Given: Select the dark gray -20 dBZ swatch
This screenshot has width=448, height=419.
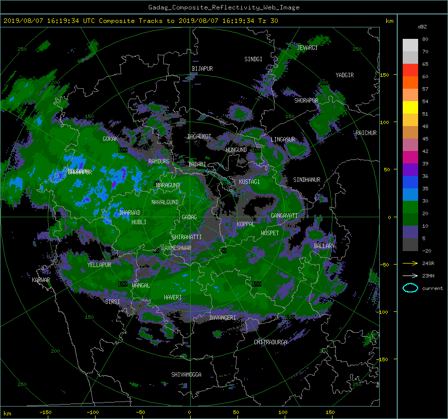Looking at the screenshot, I should tap(410, 245).
